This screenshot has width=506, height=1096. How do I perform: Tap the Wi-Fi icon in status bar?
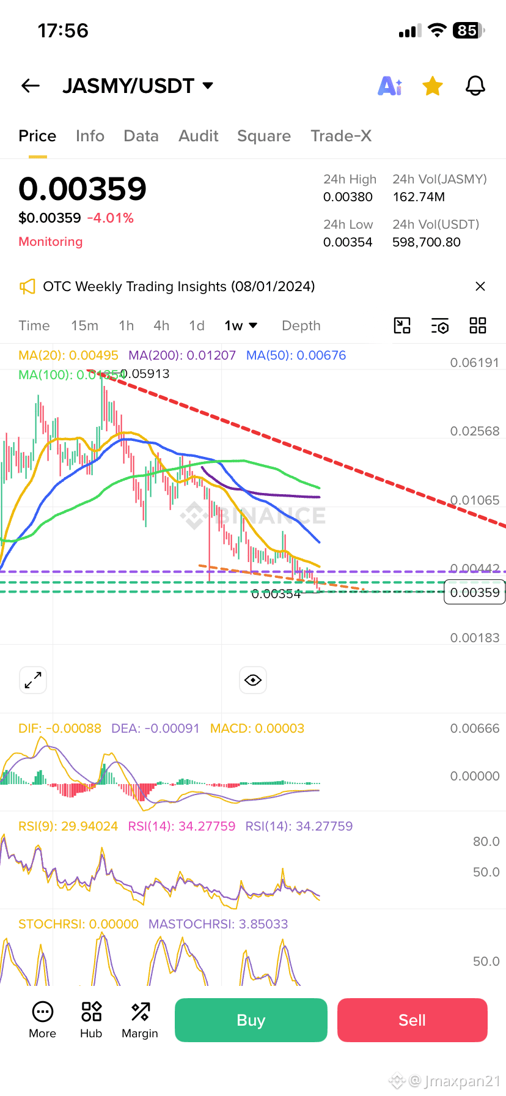click(437, 30)
